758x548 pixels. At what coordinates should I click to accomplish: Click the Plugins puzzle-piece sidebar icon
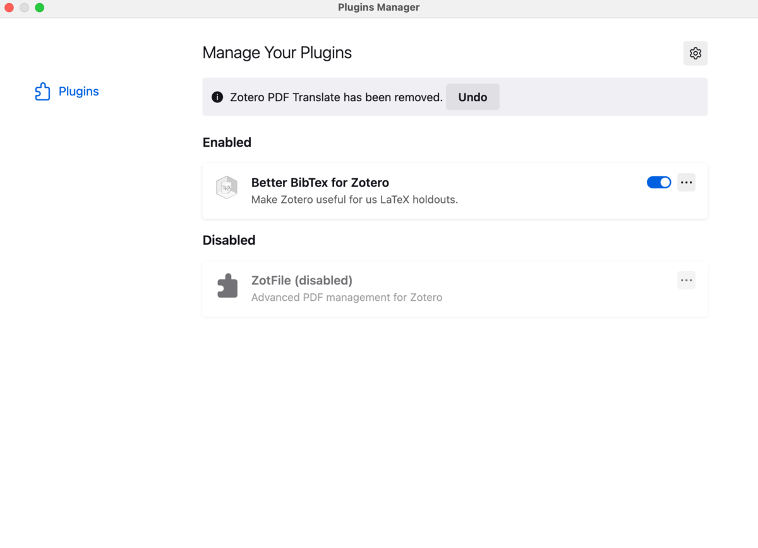click(42, 92)
